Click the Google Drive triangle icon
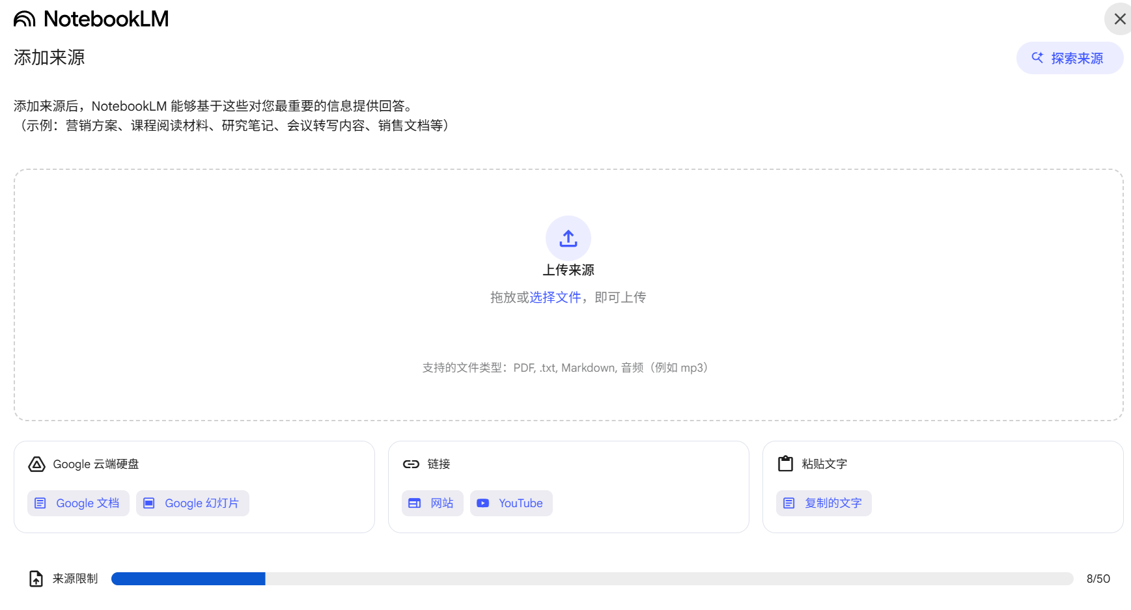 37,464
